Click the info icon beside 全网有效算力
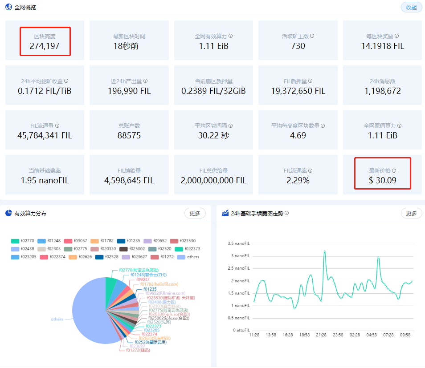Image resolution: width=425 pixels, height=368 pixels. click(231, 36)
